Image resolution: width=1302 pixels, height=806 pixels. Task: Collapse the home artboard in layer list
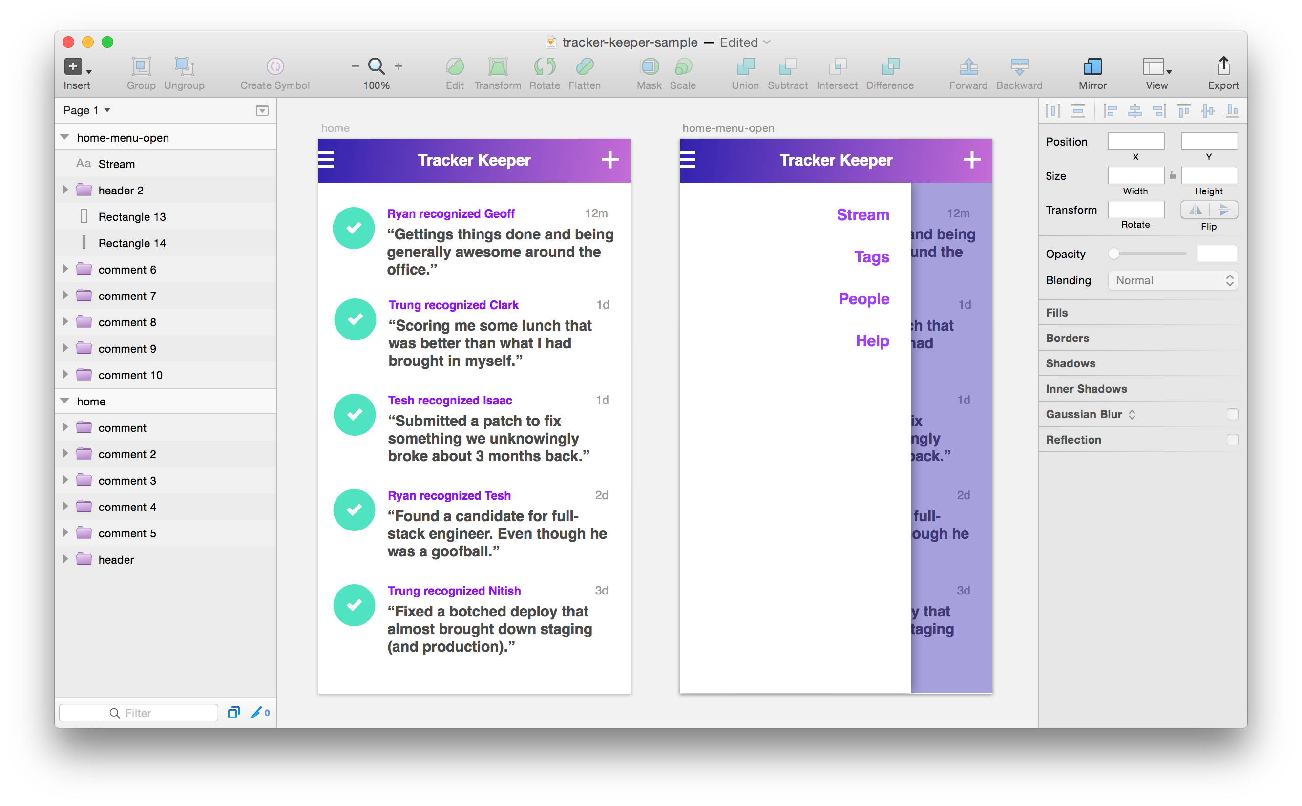point(65,401)
